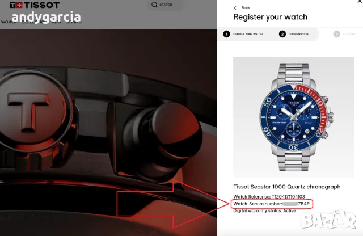Select the Account step tab

pyautogui.click(x=349, y=34)
